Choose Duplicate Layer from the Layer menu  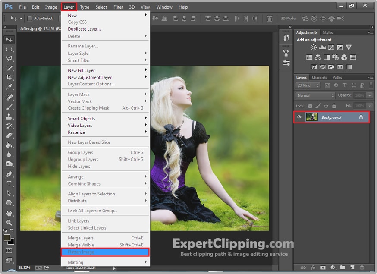84,29
